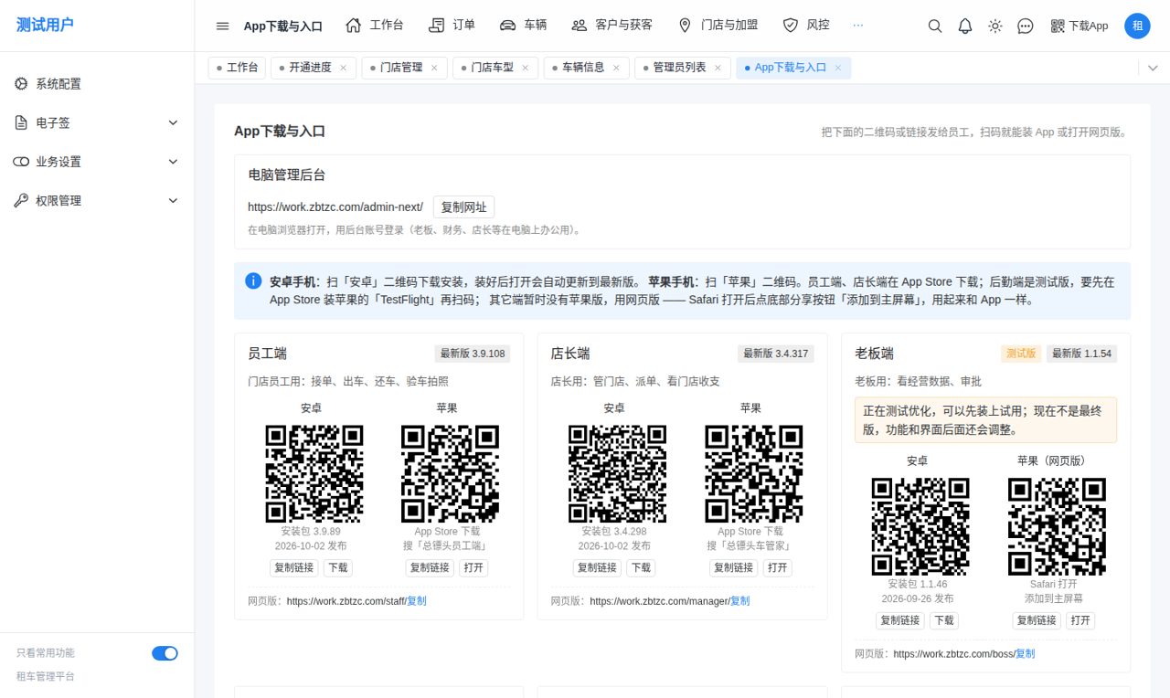Click the 员工端 安卓 QR code

click(x=314, y=473)
